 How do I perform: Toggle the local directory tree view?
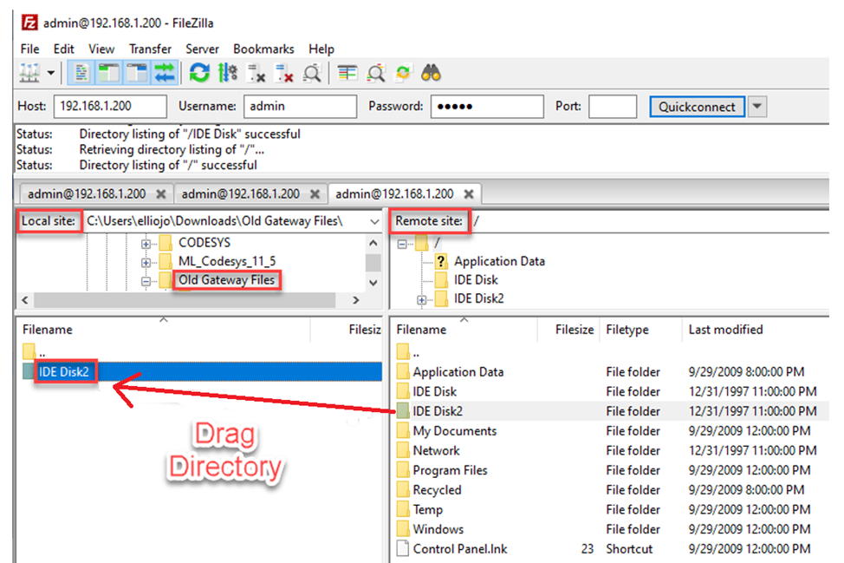click(x=109, y=73)
